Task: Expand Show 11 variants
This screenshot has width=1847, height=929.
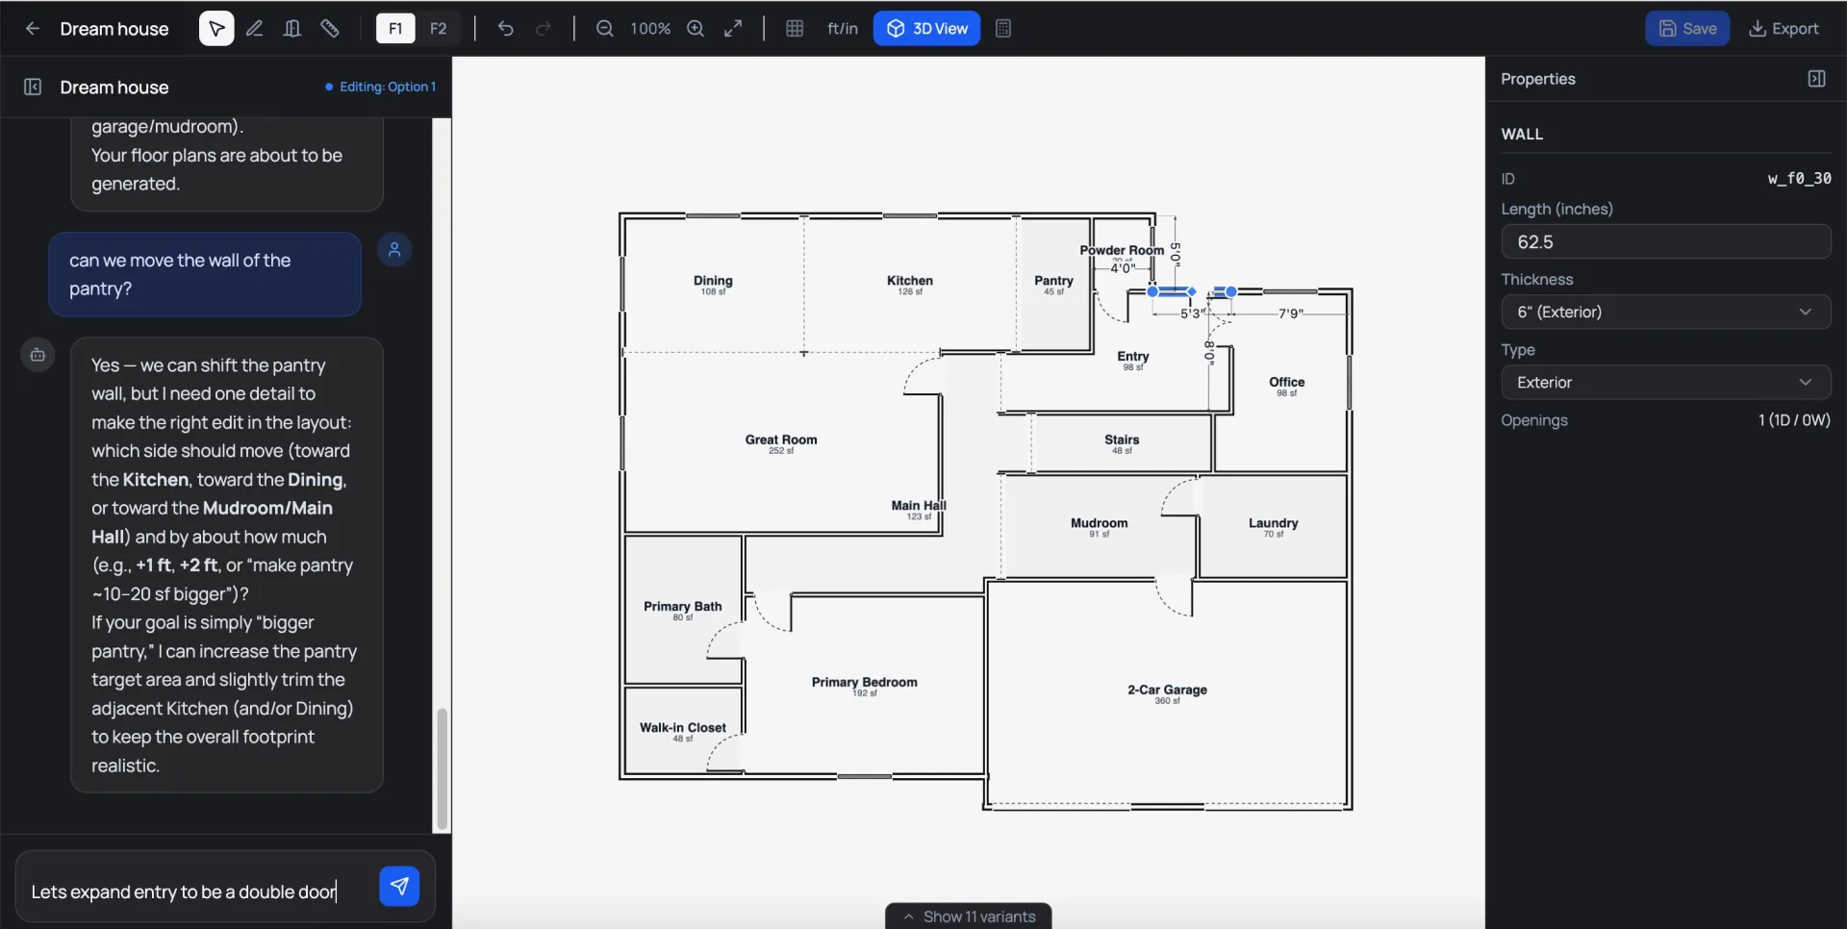Action: (969, 915)
